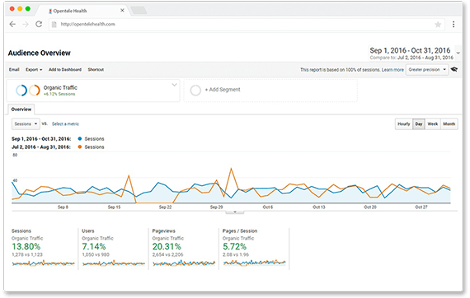Open the Sessions metric dropdown
Image resolution: width=470 pixels, height=298 pixels.
[x=26, y=123]
